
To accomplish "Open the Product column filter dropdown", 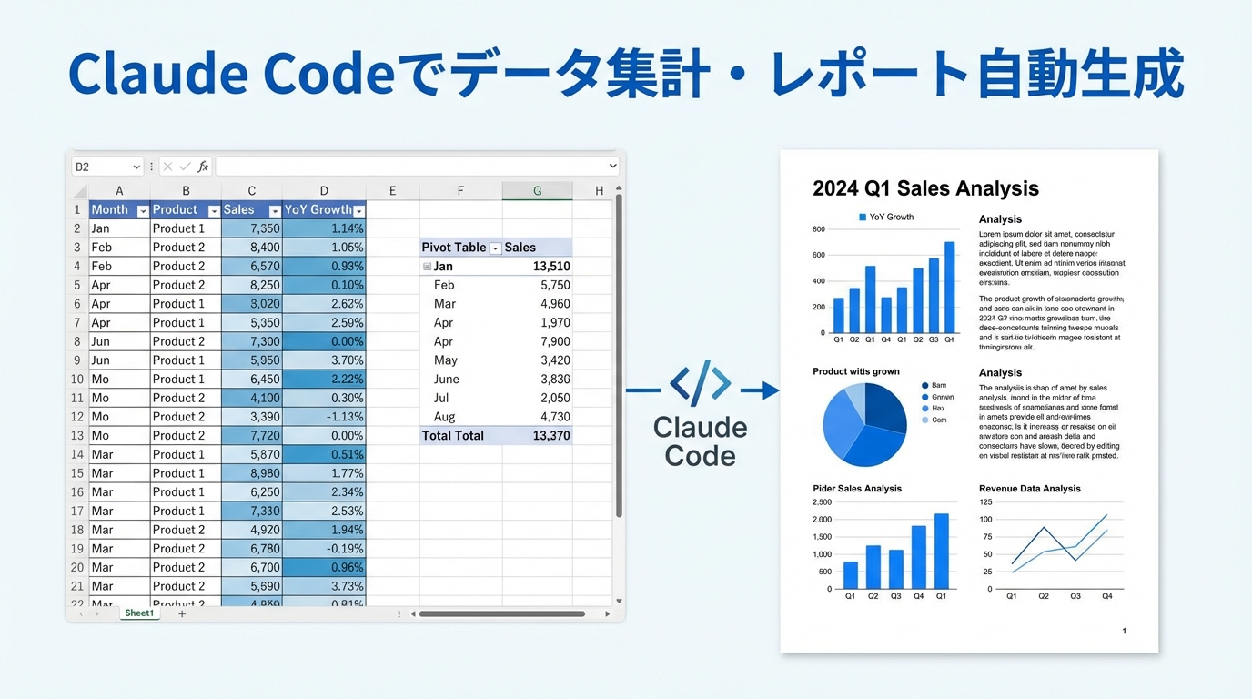I will click(213, 210).
